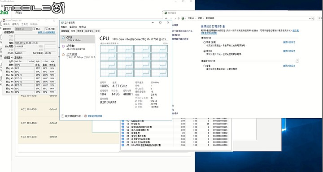Open the 開啟資源監視器 link
This screenshot has width=323, height=172.
pyautogui.click(x=95, y=116)
